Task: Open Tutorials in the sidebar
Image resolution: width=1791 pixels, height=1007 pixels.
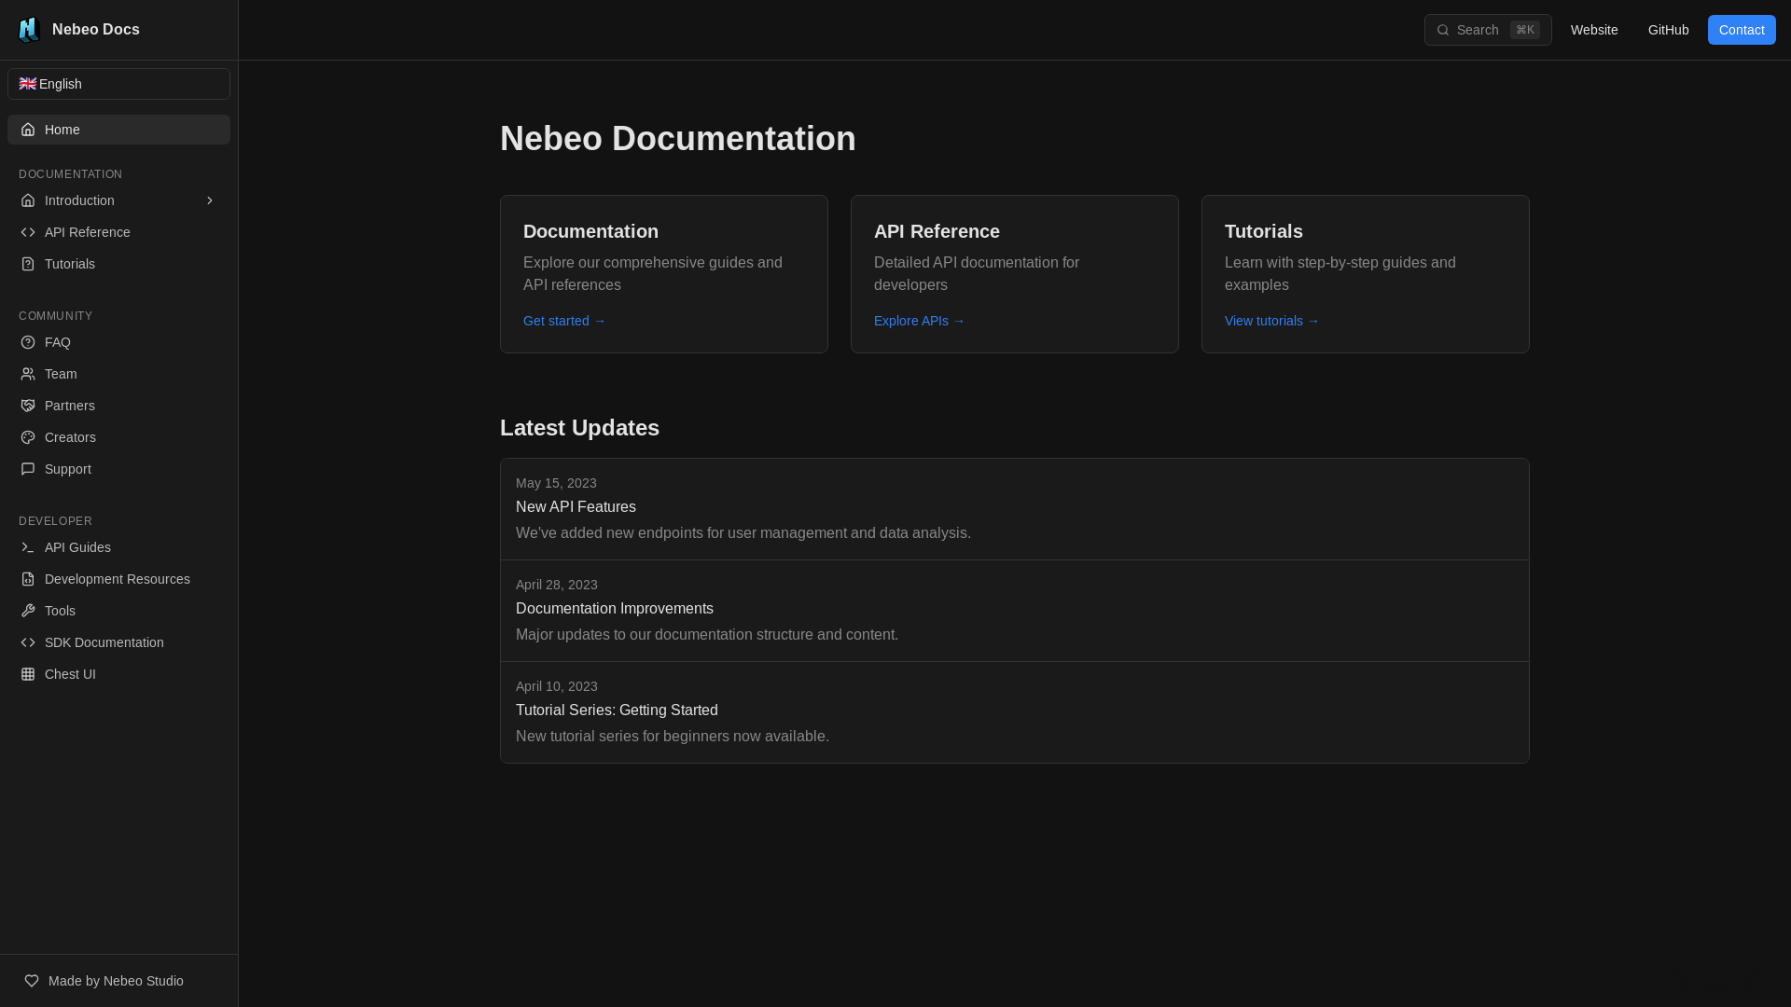Action: 118,264
